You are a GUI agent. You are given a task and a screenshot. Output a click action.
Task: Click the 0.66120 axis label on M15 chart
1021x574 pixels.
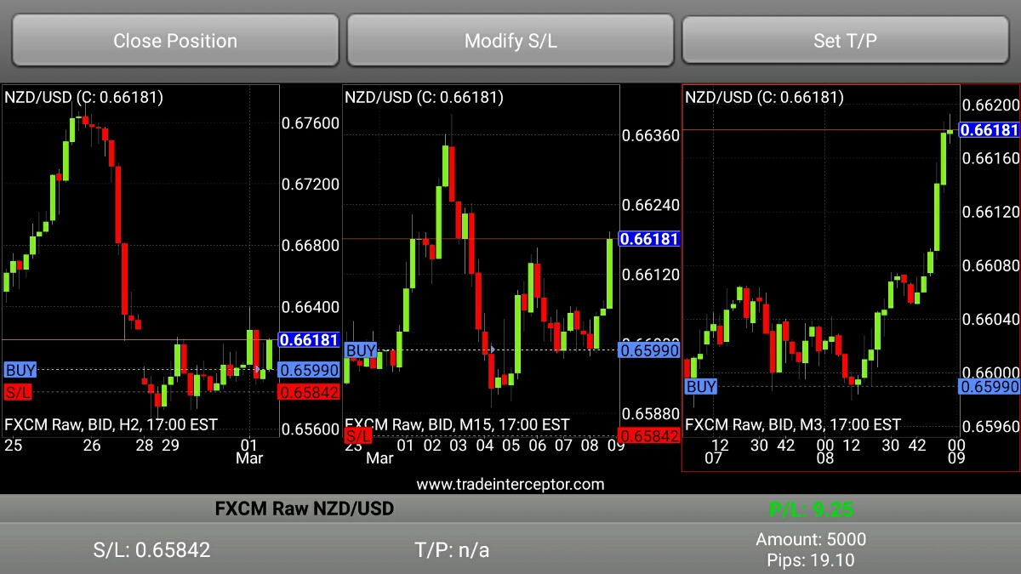[651, 275]
